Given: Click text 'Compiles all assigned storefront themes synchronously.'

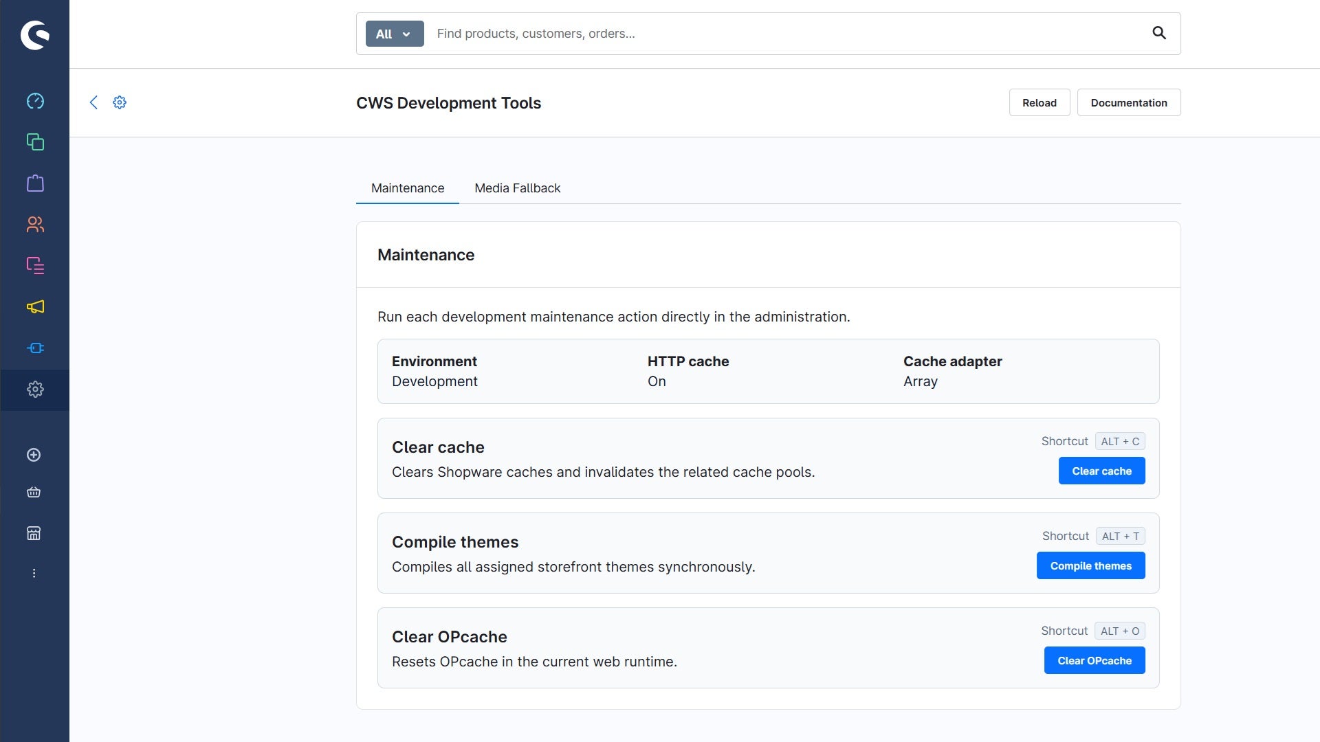Looking at the screenshot, I should pyautogui.click(x=573, y=567).
